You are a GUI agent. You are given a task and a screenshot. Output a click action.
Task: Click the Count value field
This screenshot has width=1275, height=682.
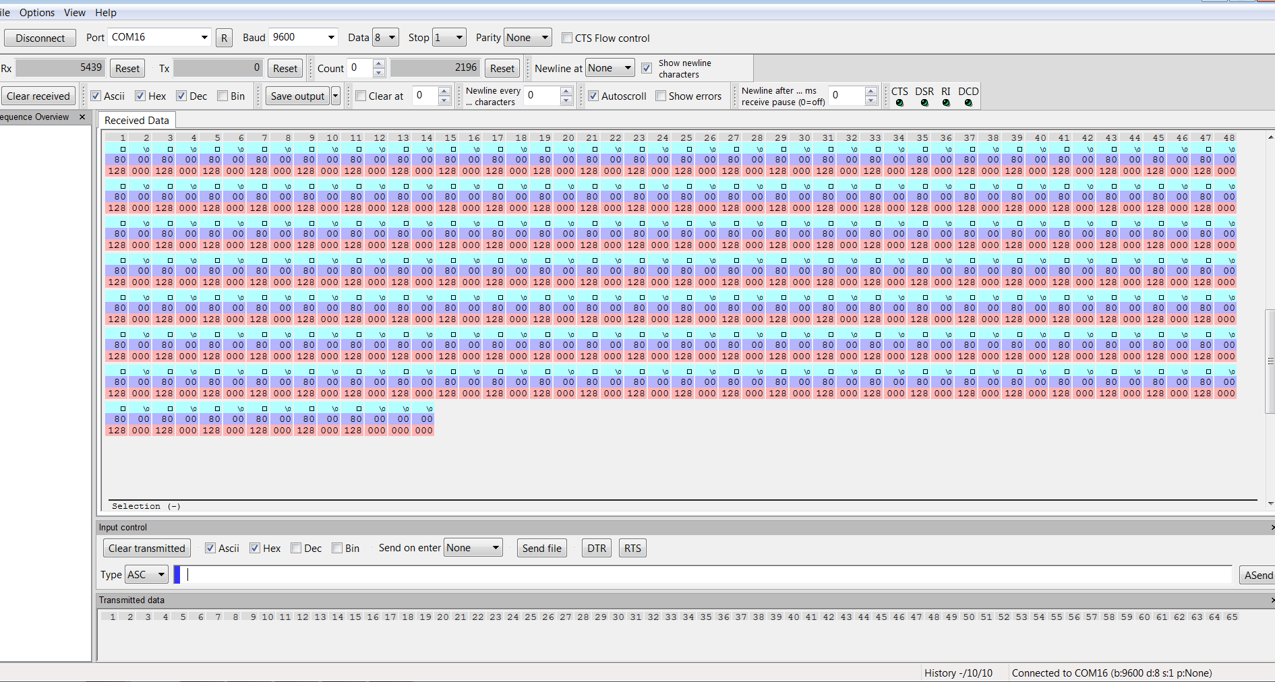pos(359,68)
